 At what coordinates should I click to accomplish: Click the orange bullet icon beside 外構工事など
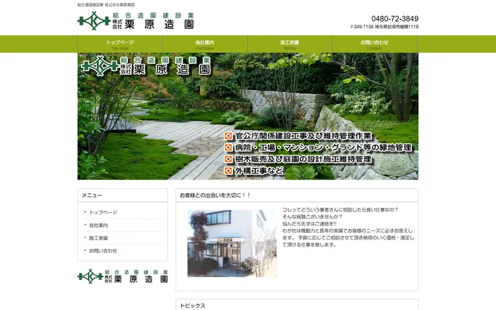coord(228,171)
